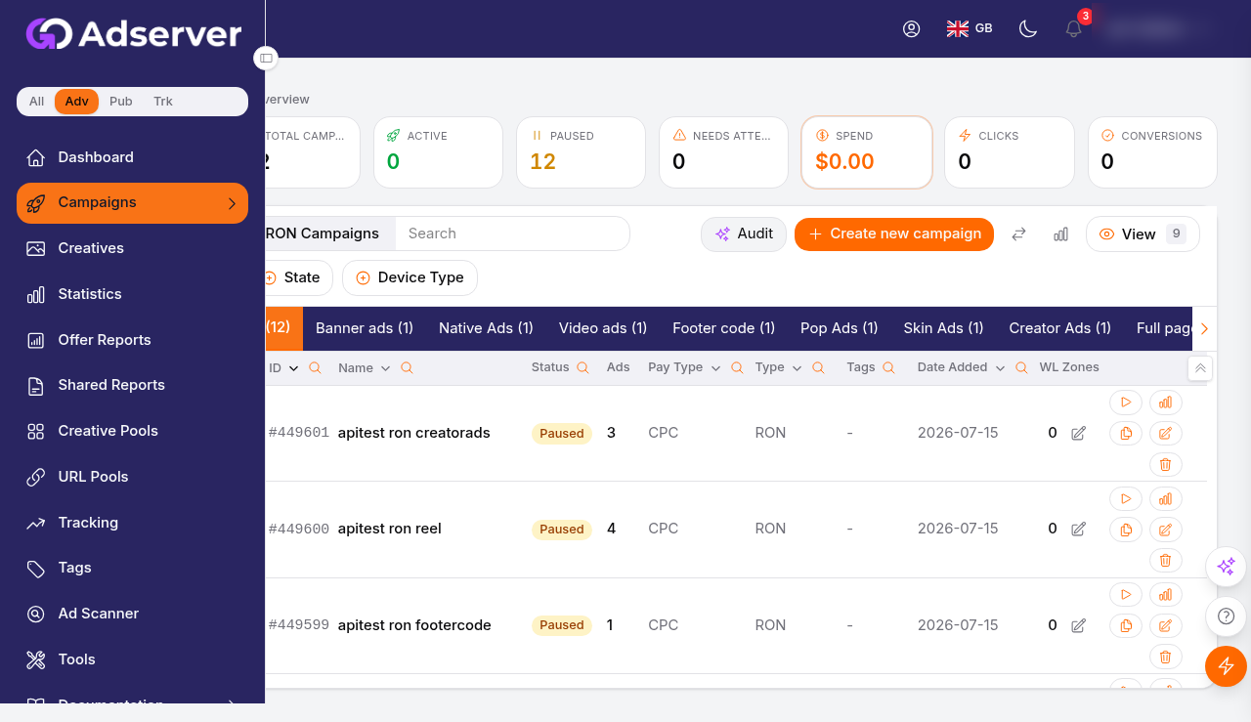Open the user account profile icon
Screen dimensions: 1251x722
click(x=911, y=28)
